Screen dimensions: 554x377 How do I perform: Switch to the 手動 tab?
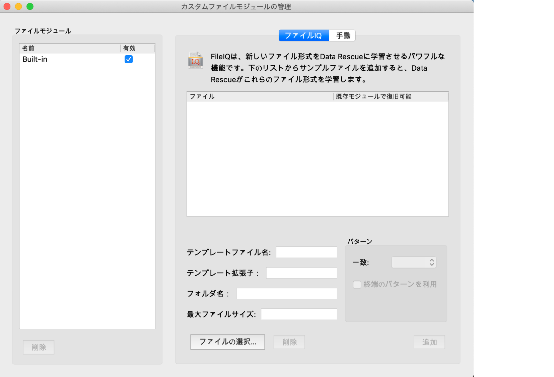[343, 35]
